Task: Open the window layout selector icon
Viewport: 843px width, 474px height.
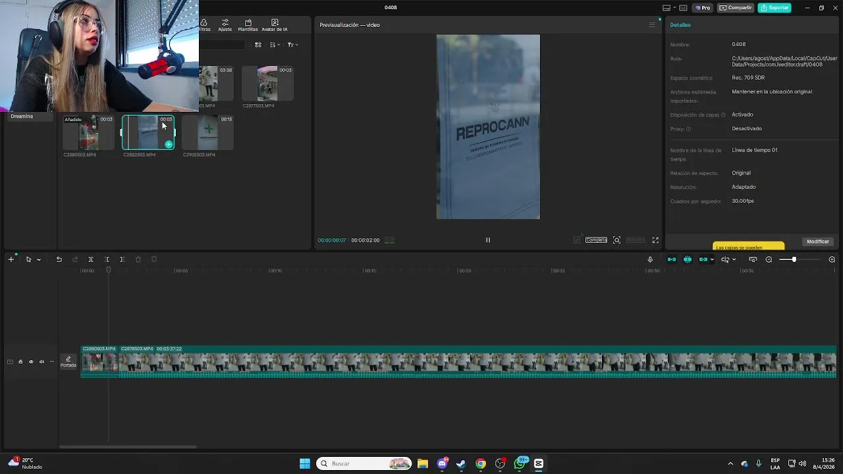Action: (666, 8)
